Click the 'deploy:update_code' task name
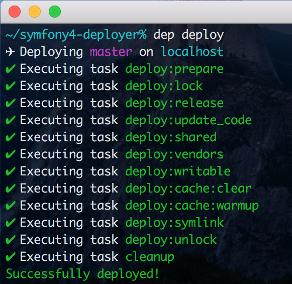The image size is (292, 284). click(188, 121)
